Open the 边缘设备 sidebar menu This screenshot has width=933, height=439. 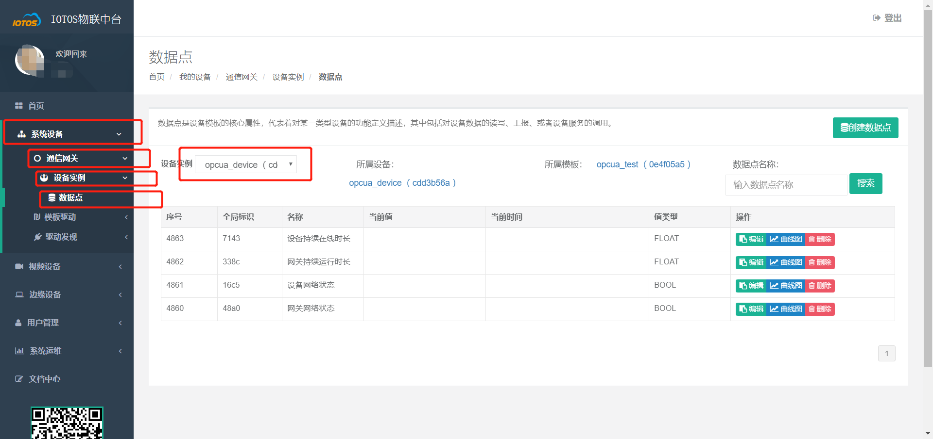click(x=45, y=295)
